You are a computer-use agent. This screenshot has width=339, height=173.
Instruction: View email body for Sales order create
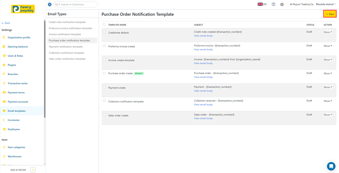tap(203, 118)
